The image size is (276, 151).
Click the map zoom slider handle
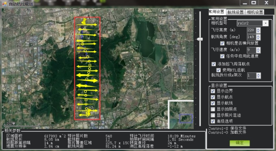coord(200,39)
